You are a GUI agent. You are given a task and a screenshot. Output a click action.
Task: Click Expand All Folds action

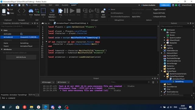[x=159, y=13]
